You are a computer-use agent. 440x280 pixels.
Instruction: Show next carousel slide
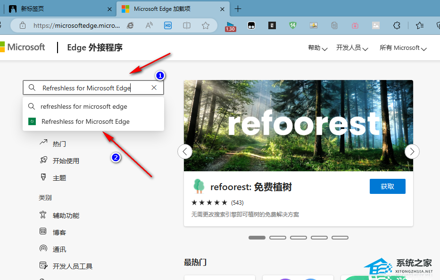[412, 152]
